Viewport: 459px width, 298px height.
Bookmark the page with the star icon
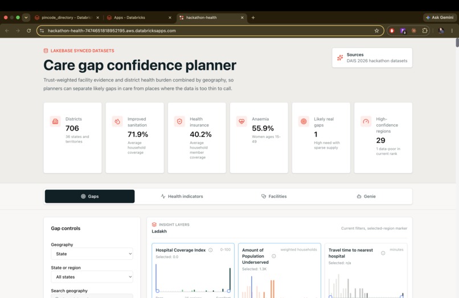[377, 30]
